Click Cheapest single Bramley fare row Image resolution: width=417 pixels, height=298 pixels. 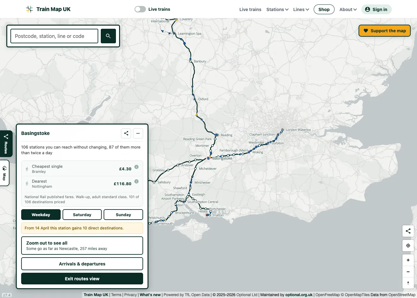click(x=82, y=169)
